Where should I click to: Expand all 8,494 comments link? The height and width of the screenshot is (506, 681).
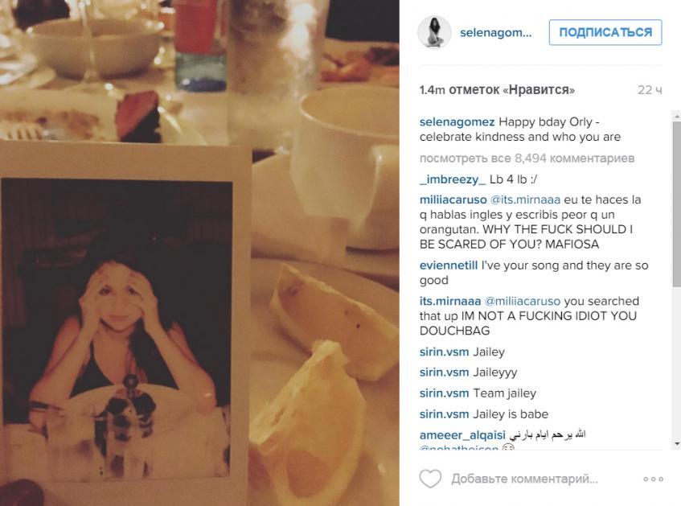coord(527,158)
